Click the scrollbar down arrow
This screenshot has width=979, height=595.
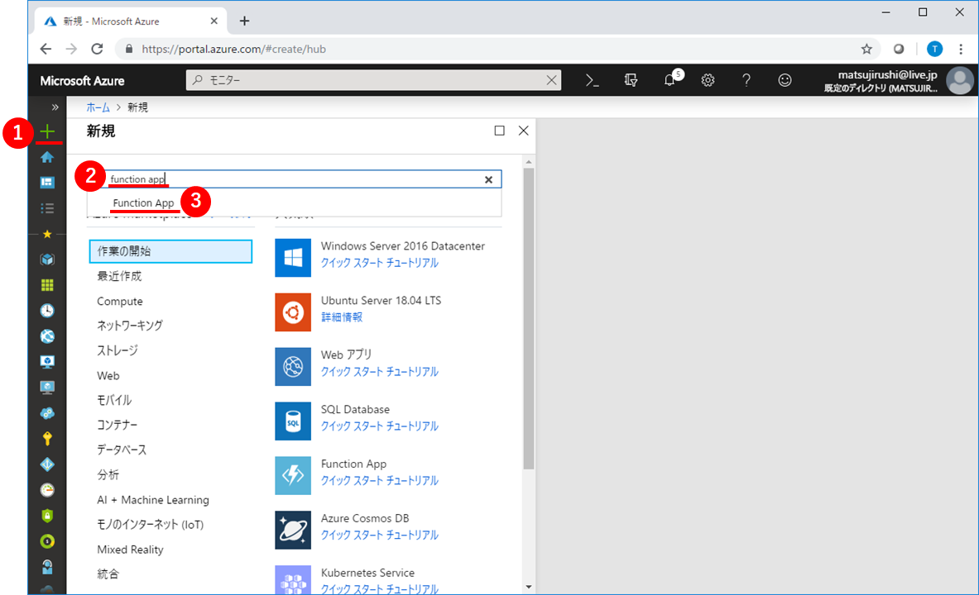(x=529, y=586)
